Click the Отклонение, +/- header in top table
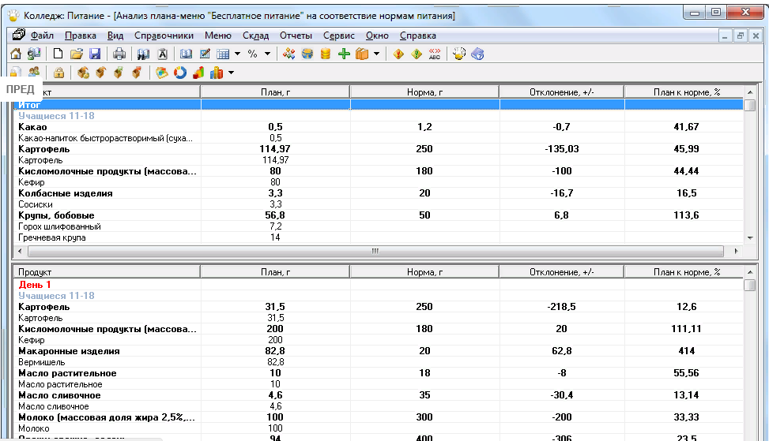The height and width of the screenshot is (441, 769). pyautogui.click(x=561, y=92)
